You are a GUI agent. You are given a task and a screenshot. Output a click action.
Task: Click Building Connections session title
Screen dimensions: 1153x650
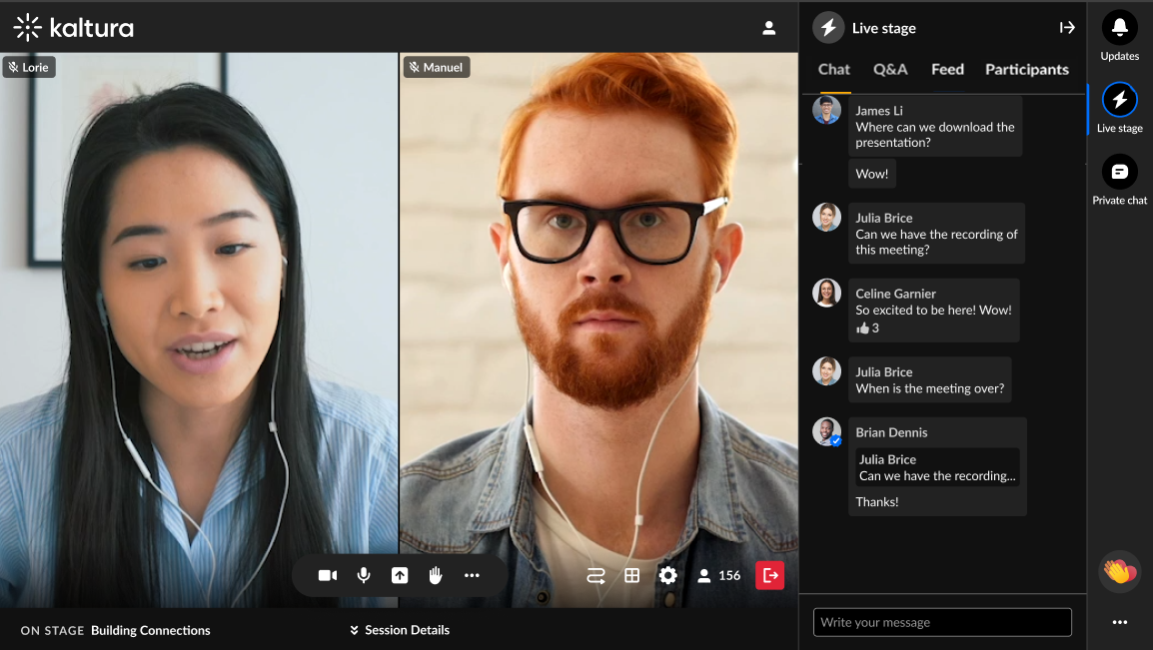(x=151, y=630)
